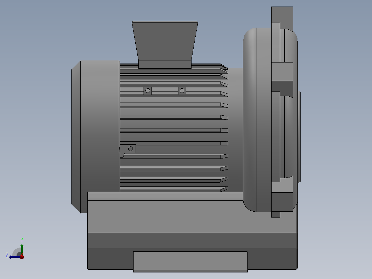372x279 pixels.
Task: Select the right bolt lug on the upper motor fins
Action: tap(182, 91)
